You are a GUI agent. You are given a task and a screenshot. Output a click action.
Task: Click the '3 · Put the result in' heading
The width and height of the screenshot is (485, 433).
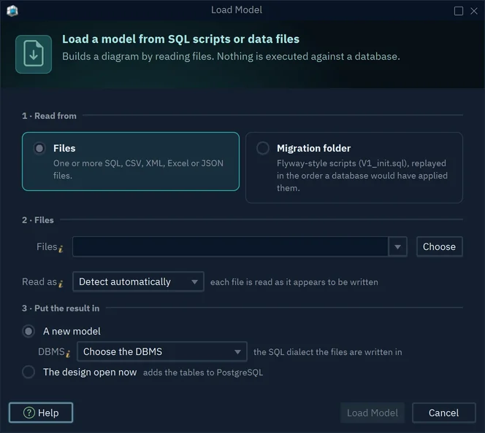pyautogui.click(x=61, y=308)
